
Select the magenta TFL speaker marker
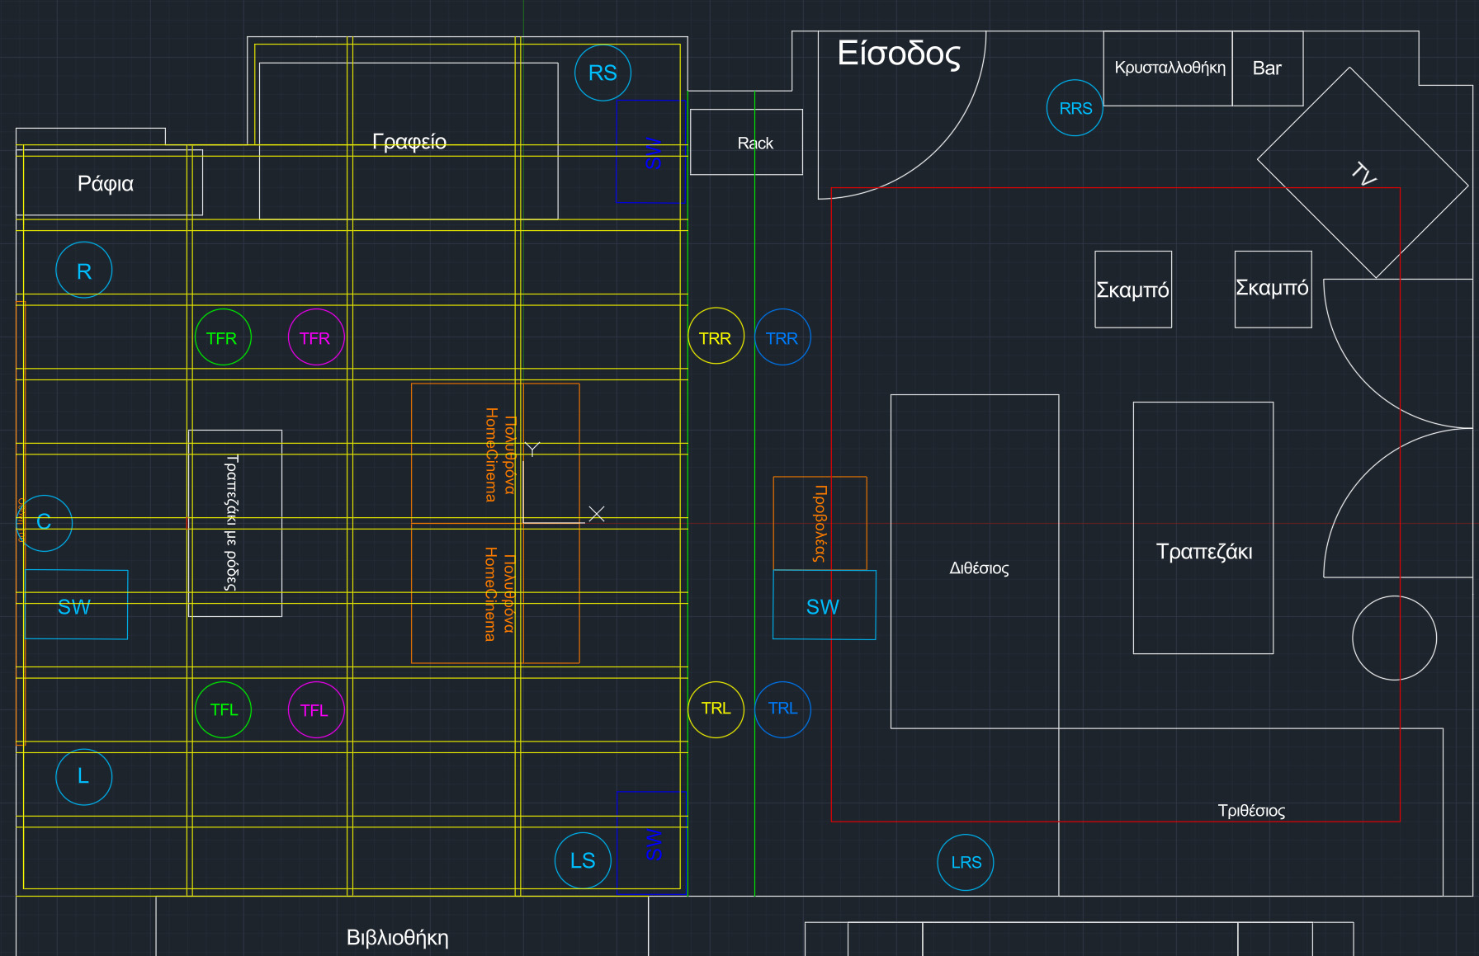(315, 710)
